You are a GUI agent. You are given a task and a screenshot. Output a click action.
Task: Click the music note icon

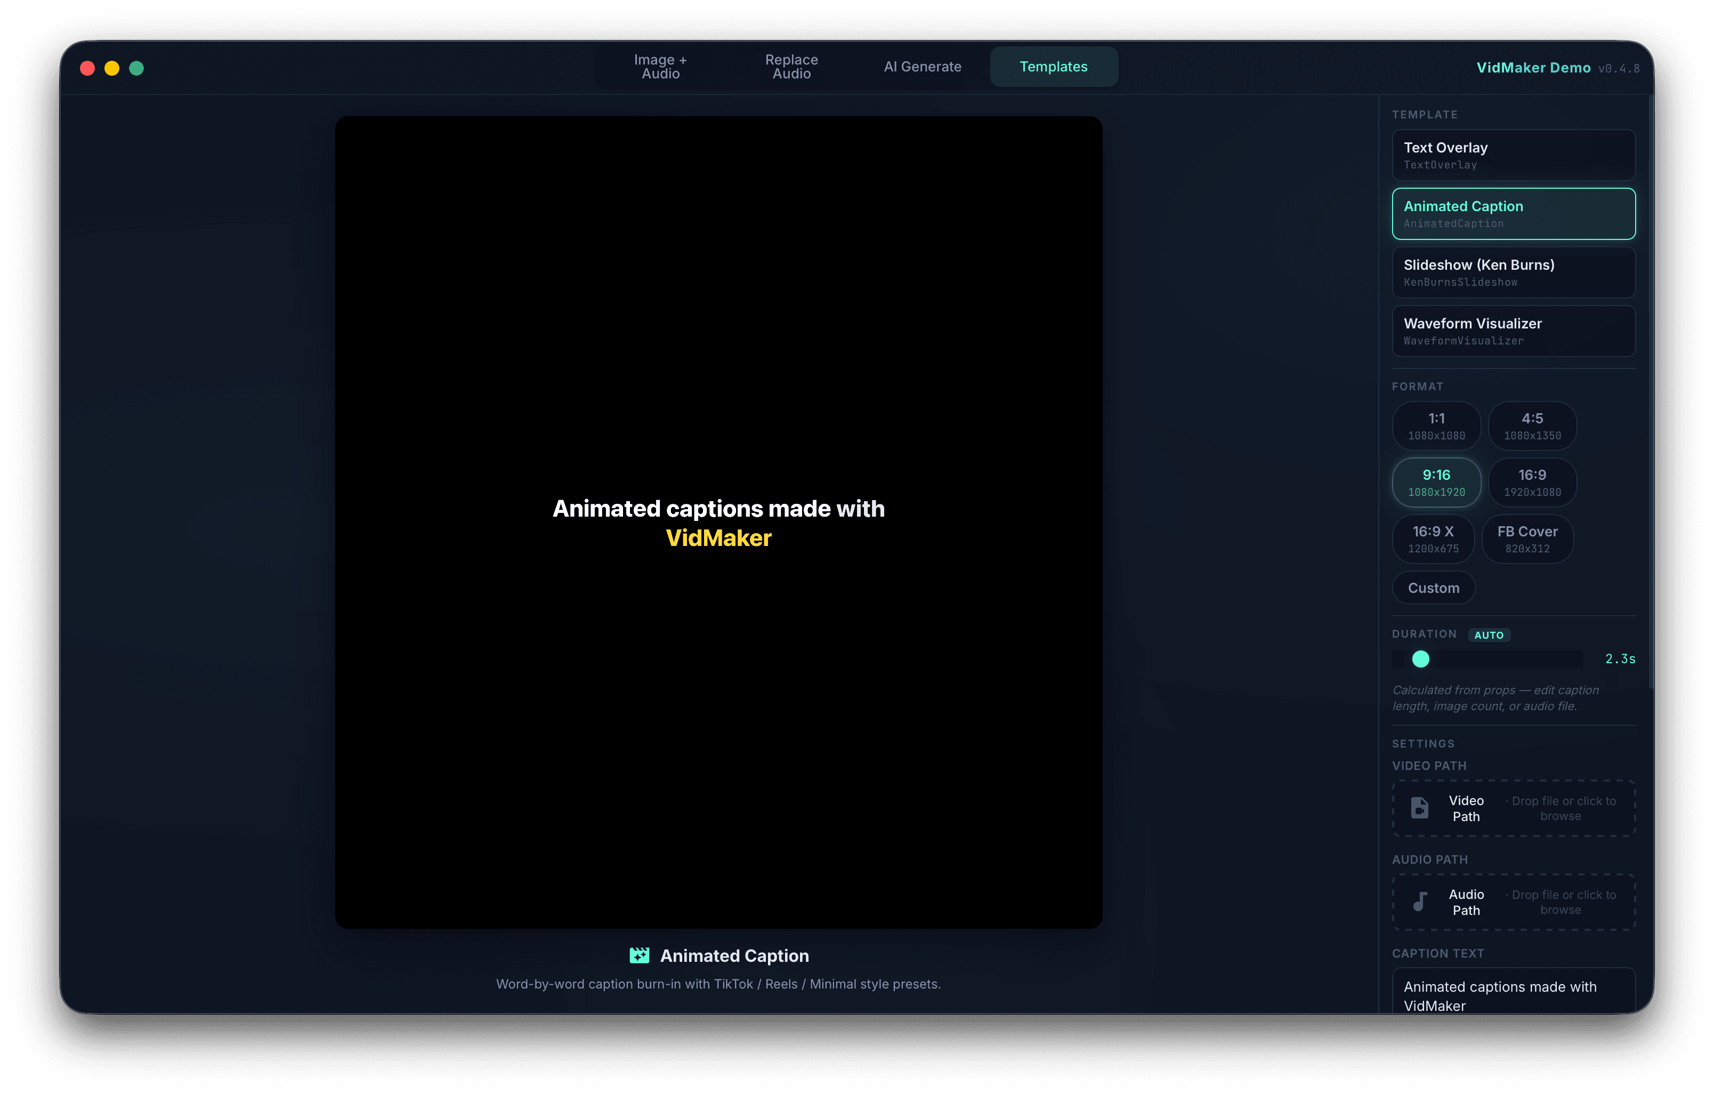pos(1419,902)
